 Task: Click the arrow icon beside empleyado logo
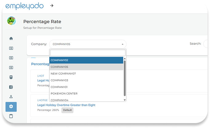(51, 6)
